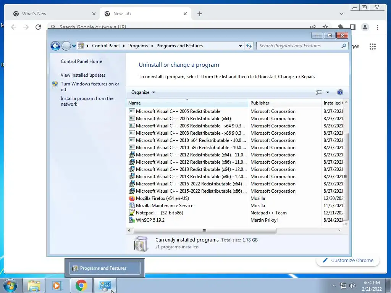Expand the more view options arrow
Viewport: 391px width, 293px height.
pyautogui.click(x=328, y=92)
